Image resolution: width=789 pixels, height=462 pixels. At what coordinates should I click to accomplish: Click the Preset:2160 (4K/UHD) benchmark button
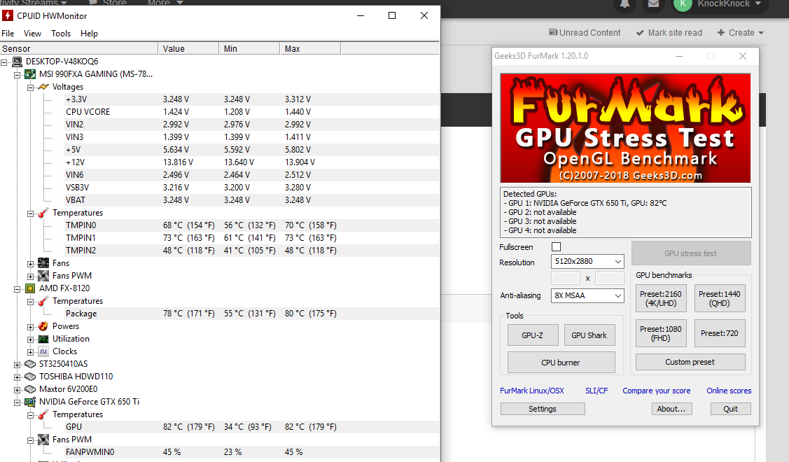pos(661,298)
